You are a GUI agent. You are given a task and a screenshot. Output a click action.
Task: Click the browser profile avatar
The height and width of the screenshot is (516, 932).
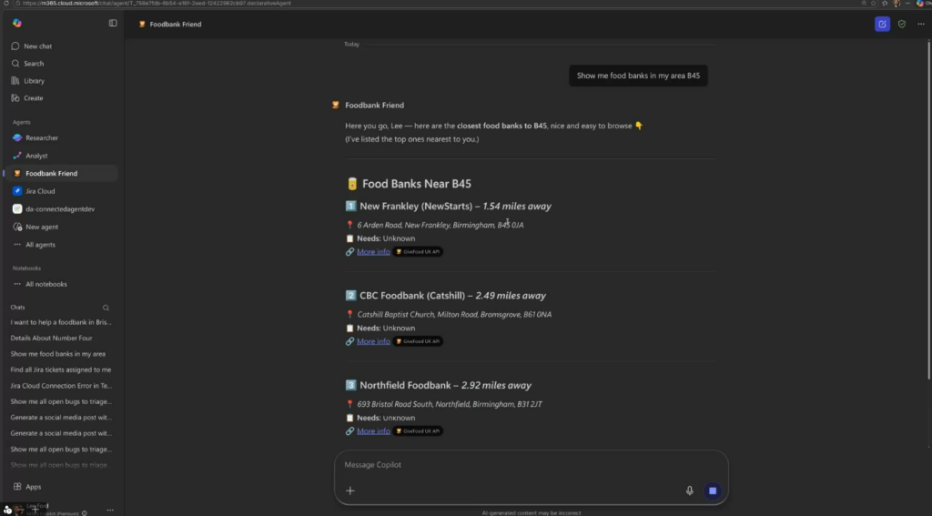tap(897, 3)
